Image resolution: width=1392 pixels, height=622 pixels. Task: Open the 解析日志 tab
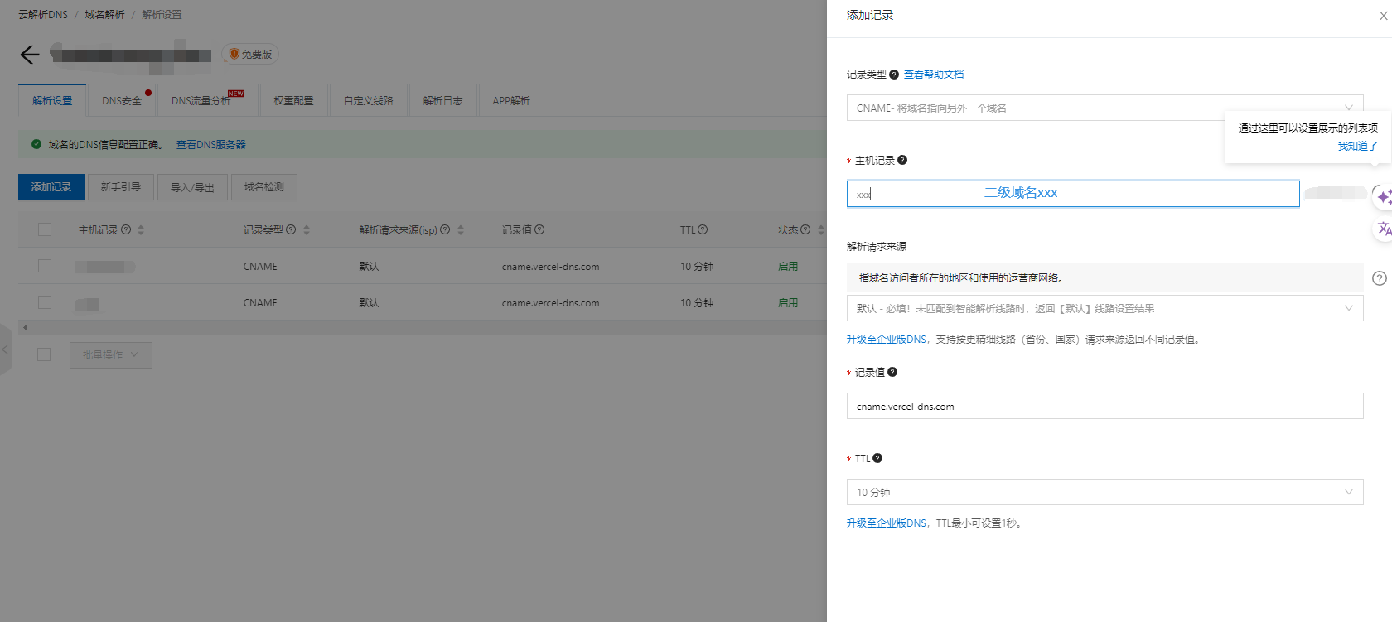coord(442,101)
